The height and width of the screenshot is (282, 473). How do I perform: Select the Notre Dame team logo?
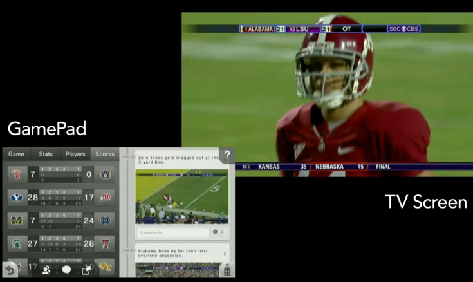tap(105, 220)
